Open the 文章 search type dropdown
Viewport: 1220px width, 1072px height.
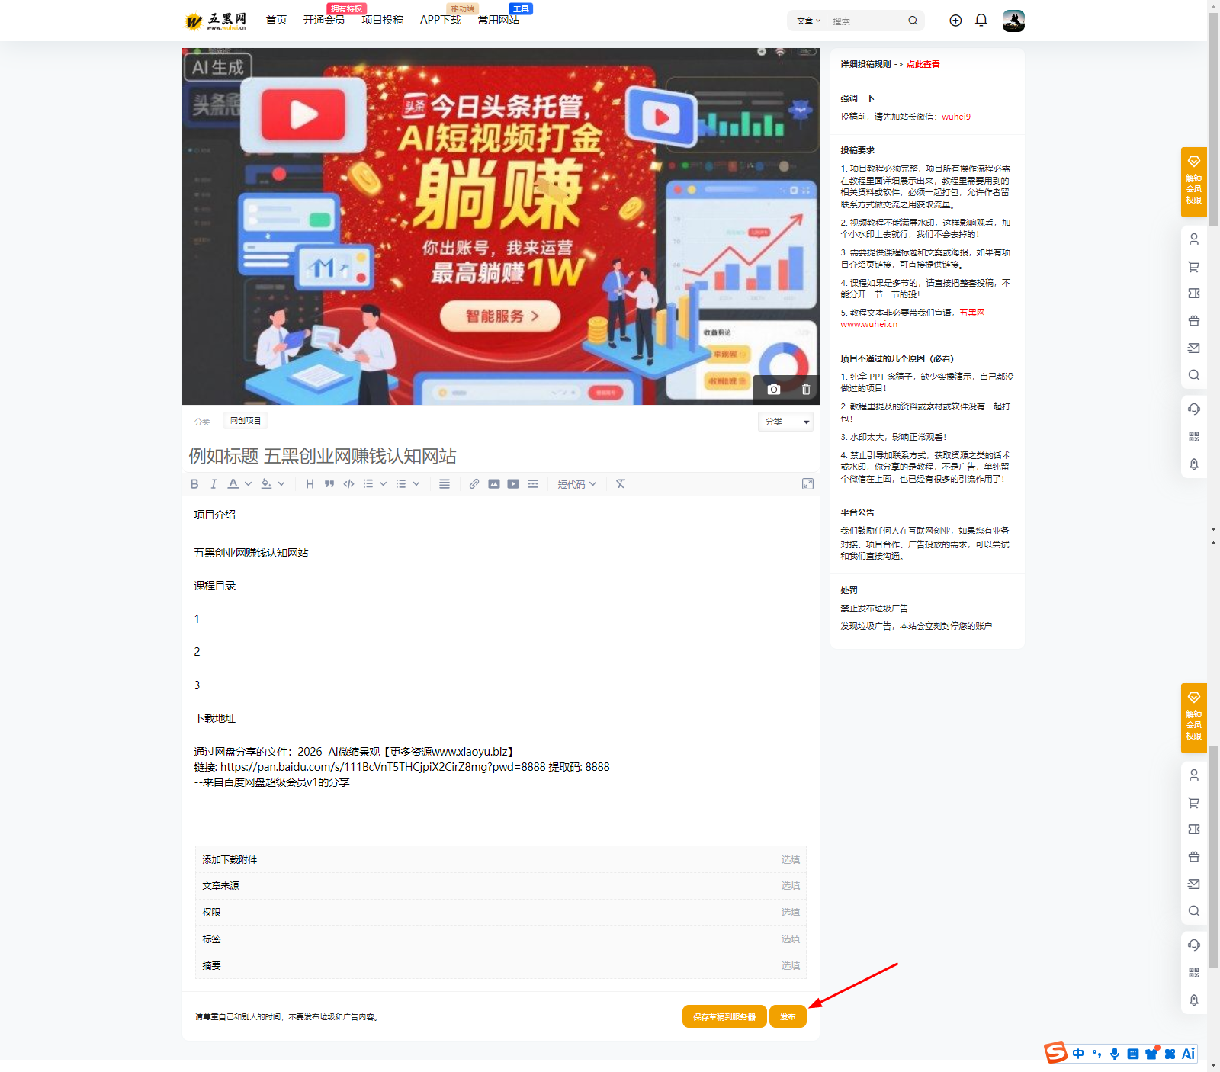[x=808, y=21]
